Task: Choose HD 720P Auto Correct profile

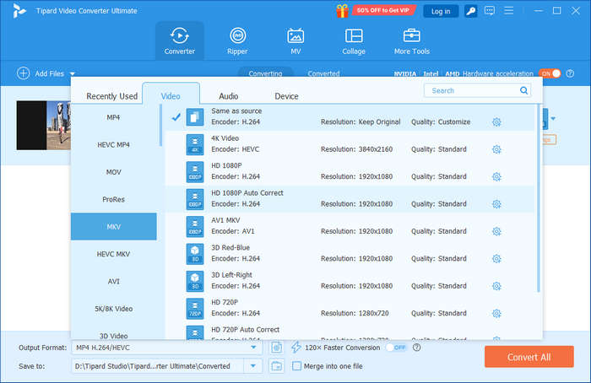Action: (350, 332)
